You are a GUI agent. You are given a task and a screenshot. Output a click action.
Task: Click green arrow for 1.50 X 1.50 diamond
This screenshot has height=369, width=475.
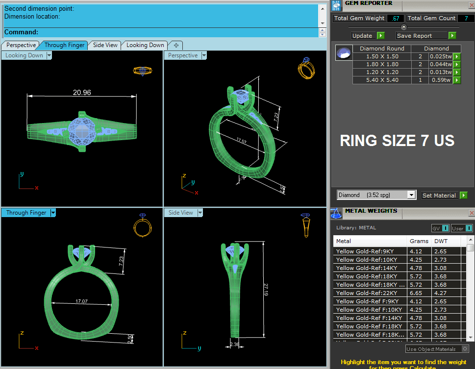click(457, 56)
